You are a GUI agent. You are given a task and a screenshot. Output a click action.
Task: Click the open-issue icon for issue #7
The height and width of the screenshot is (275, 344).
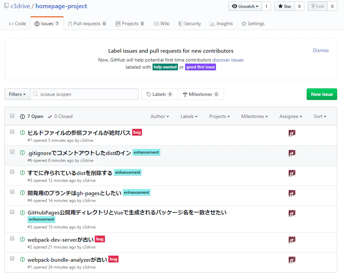coord(22,133)
